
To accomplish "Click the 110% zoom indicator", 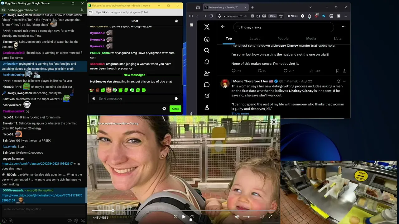I will click(272, 16).
